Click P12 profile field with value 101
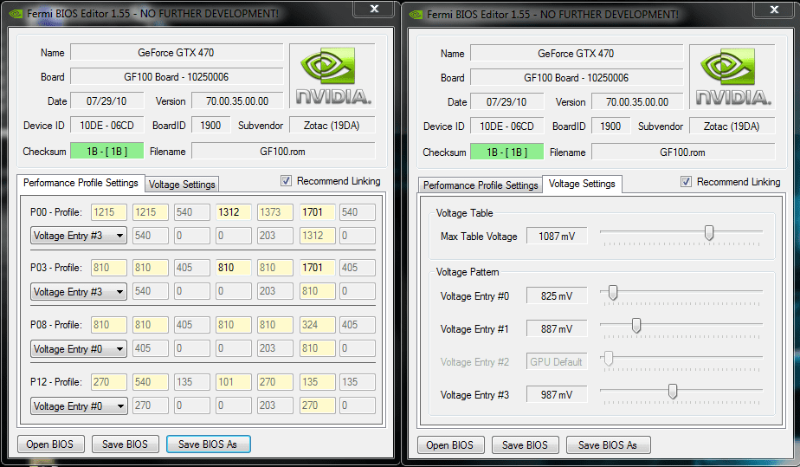 click(234, 382)
